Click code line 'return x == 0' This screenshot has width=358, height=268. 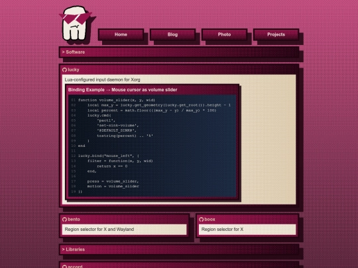click(x=112, y=166)
